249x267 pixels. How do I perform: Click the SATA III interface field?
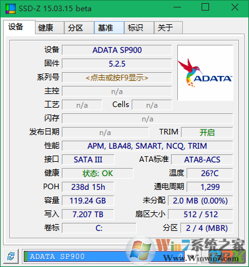click(x=88, y=159)
